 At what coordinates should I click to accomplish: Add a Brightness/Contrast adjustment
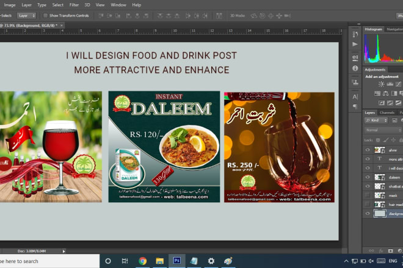click(x=381, y=84)
